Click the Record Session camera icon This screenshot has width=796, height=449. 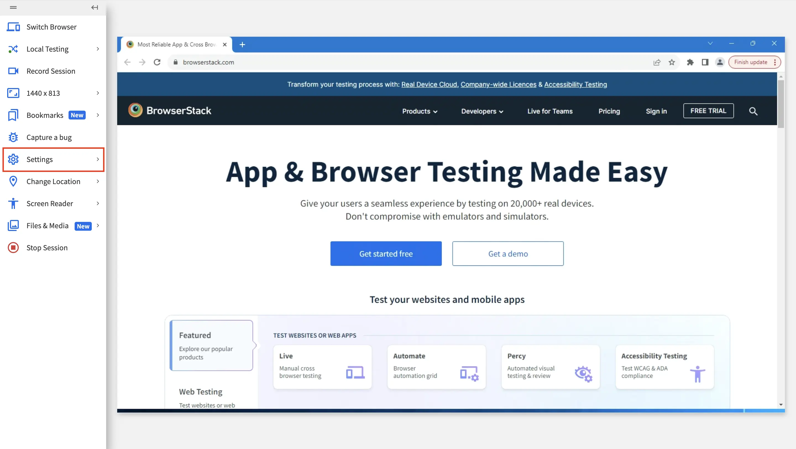pos(13,71)
